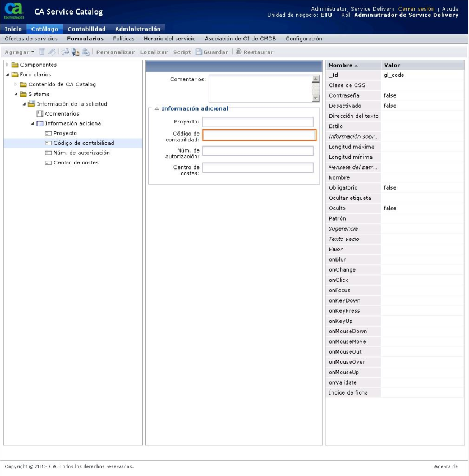The image size is (469, 476).
Task: Click Script in the toolbar
Action: point(182,52)
